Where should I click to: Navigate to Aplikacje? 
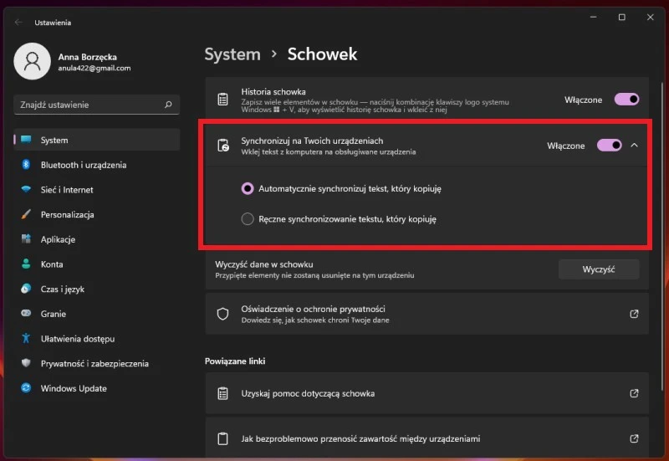(x=97, y=239)
